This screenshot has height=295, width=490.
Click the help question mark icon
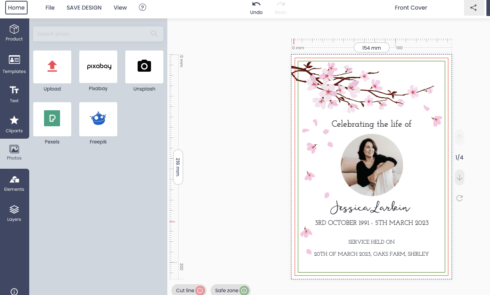[142, 8]
